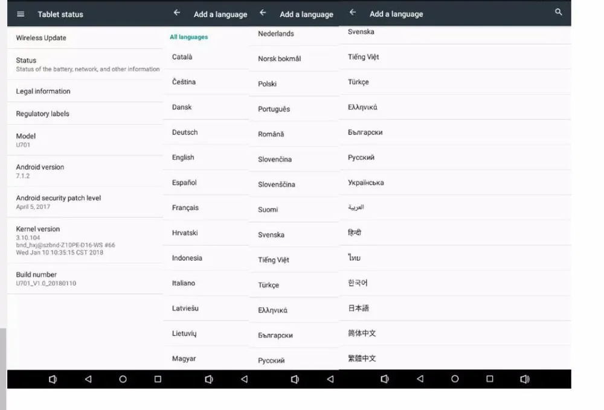The width and height of the screenshot is (604, 410).
Task: Select Català from the language list
Action: (206, 57)
